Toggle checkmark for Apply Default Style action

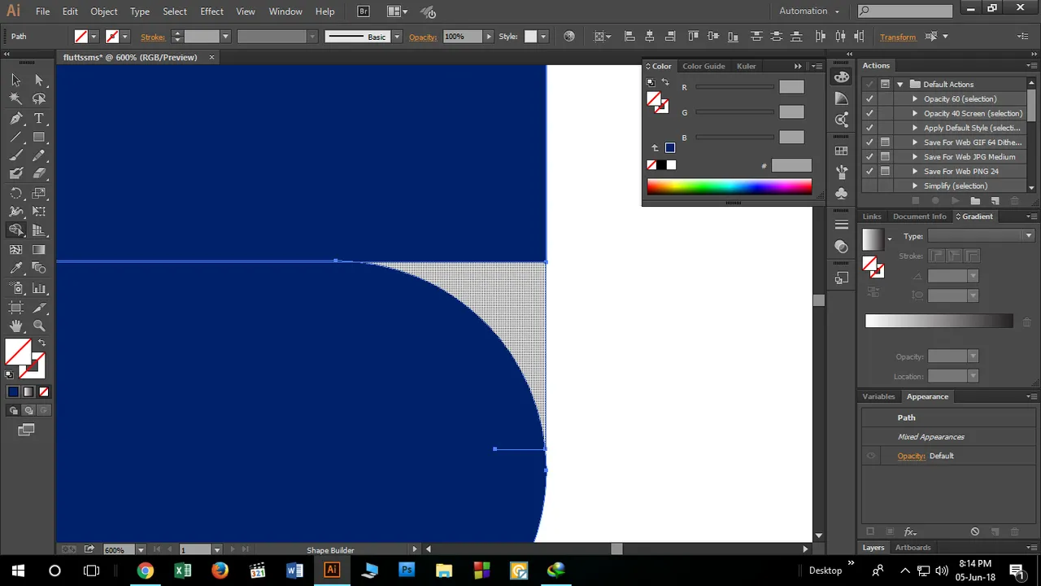pyautogui.click(x=870, y=128)
